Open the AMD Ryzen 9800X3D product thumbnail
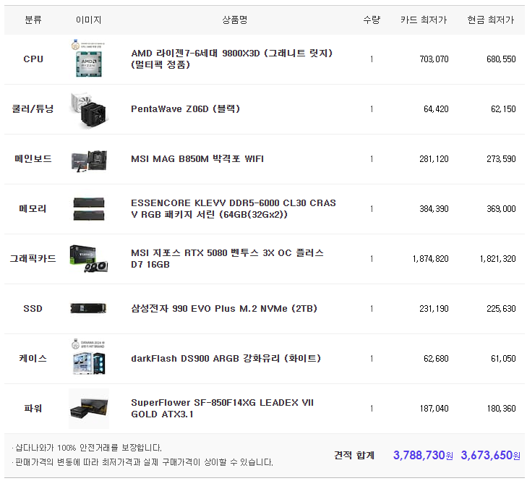The image size is (527, 481). (x=89, y=59)
